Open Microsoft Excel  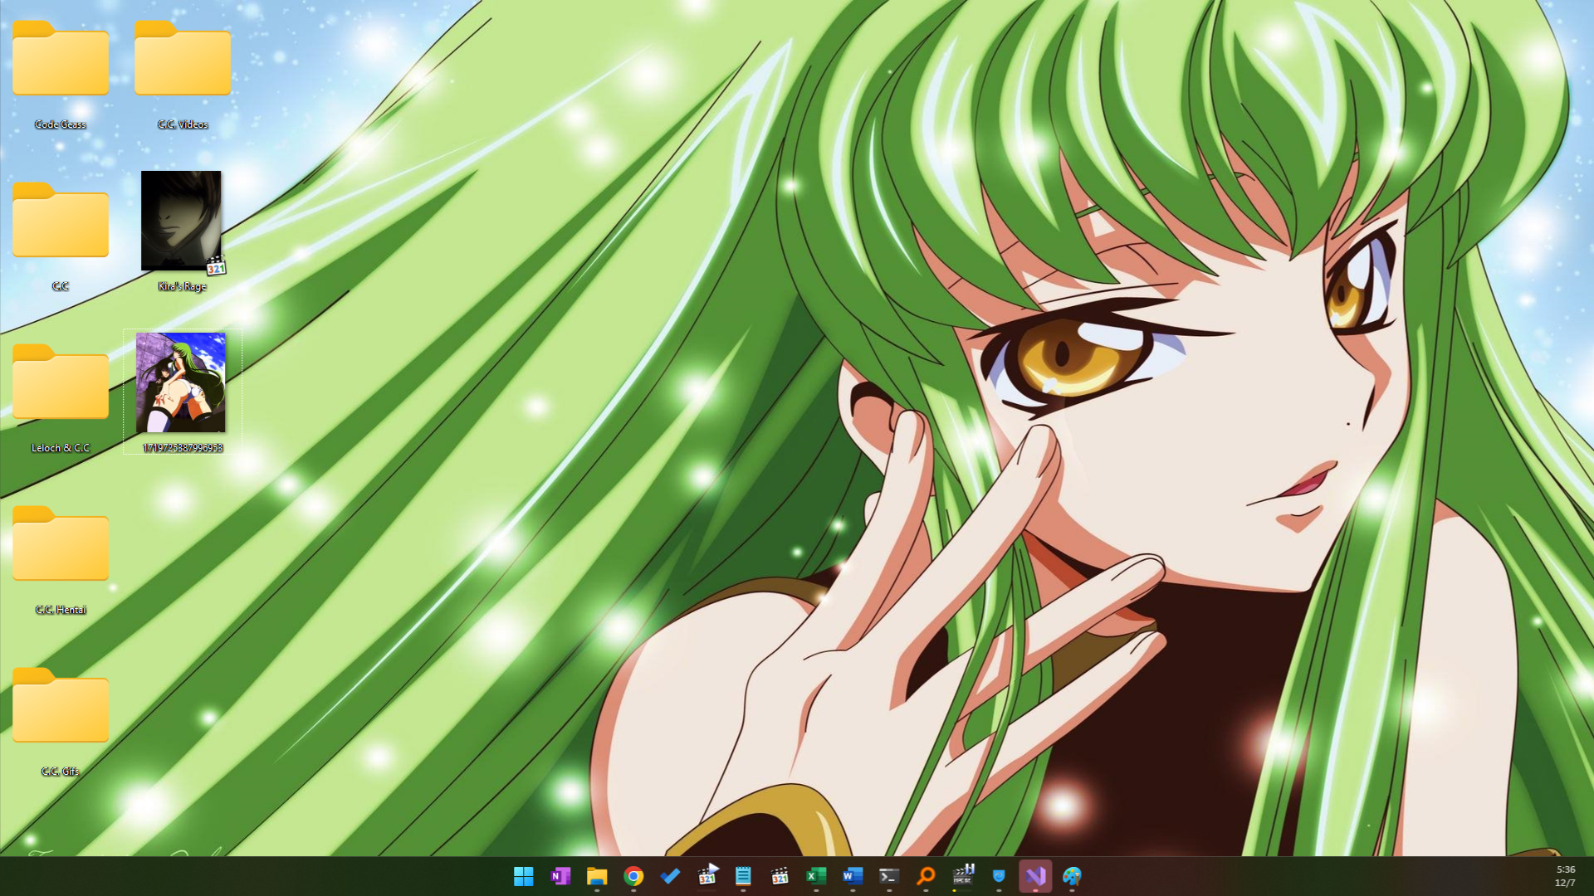click(x=816, y=876)
